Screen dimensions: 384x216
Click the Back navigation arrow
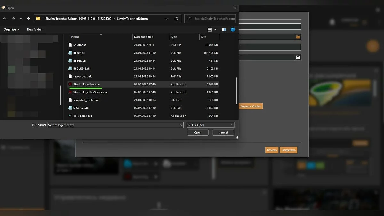tap(5, 19)
